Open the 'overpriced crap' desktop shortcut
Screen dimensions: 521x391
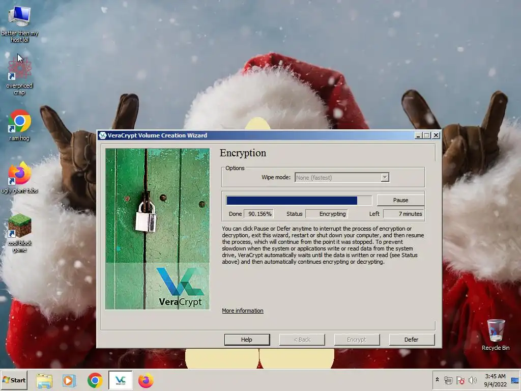pos(19,76)
